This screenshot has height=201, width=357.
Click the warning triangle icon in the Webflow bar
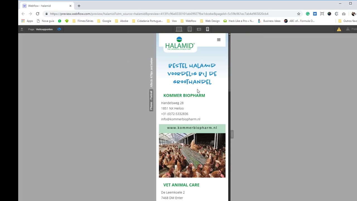(x=339, y=29)
